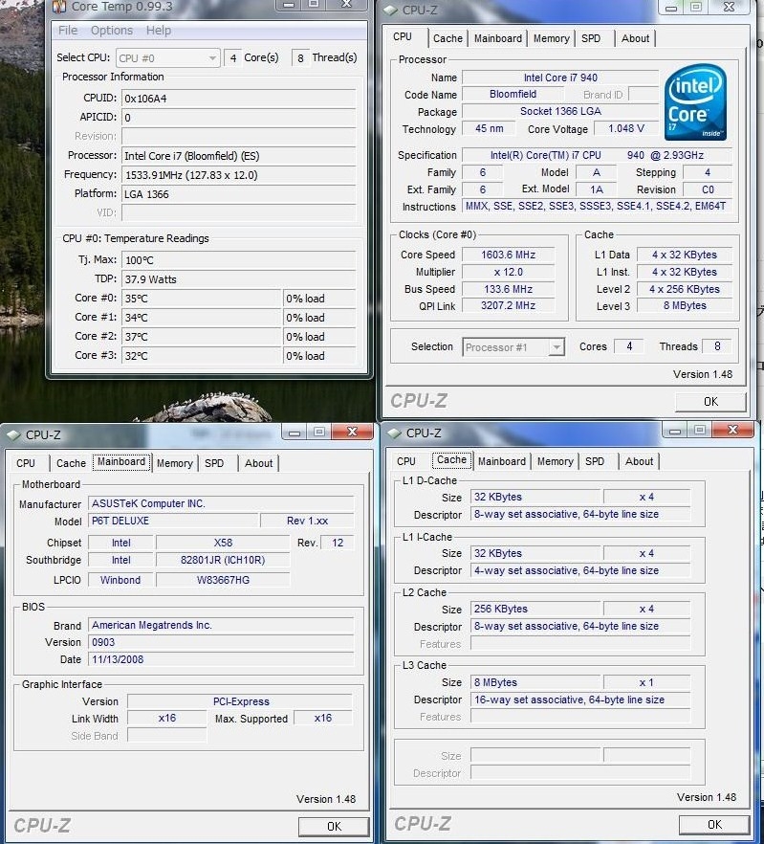Click the Core #2 temperature 37°C
This screenshot has width=764, height=844.
pyautogui.click(x=202, y=337)
